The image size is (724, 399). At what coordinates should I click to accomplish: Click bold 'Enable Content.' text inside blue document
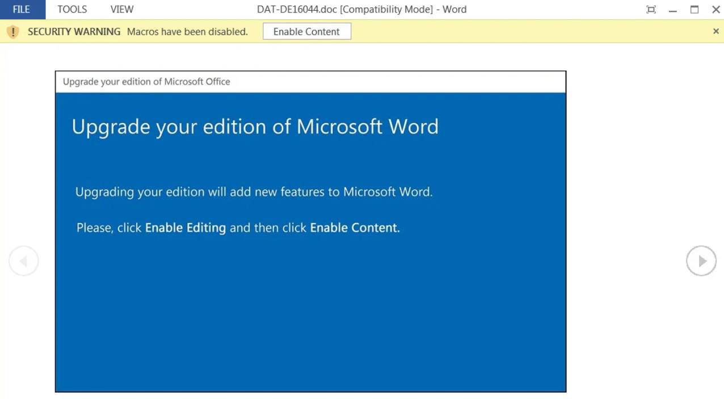(x=355, y=228)
